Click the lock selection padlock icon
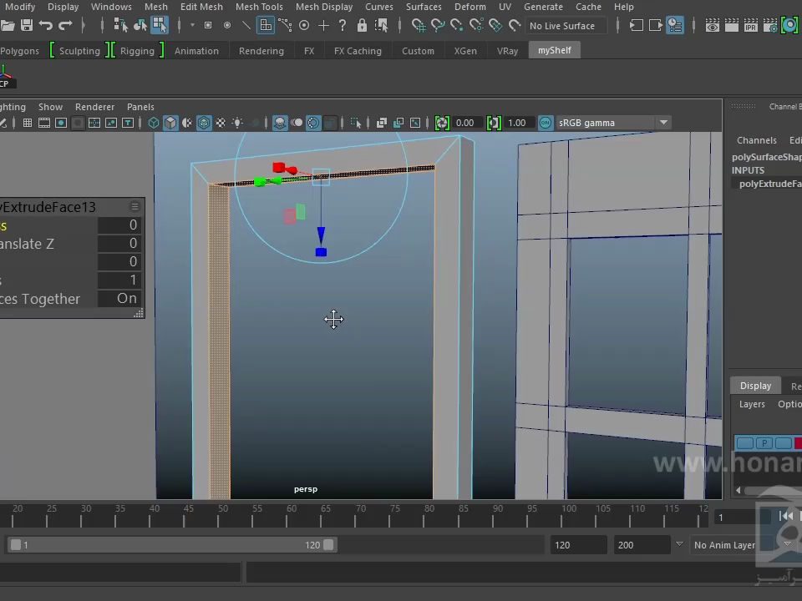The image size is (802, 601). pyautogui.click(x=362, y=25)
